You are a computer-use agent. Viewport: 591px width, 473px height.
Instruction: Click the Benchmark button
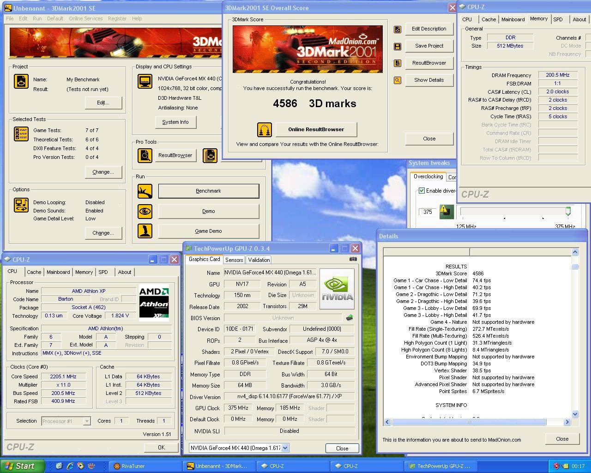[x=209, y=191]
